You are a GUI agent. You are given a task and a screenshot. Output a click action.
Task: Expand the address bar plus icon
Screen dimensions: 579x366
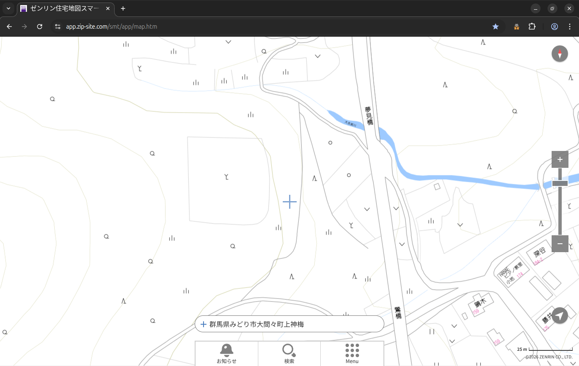pos(204,324)
